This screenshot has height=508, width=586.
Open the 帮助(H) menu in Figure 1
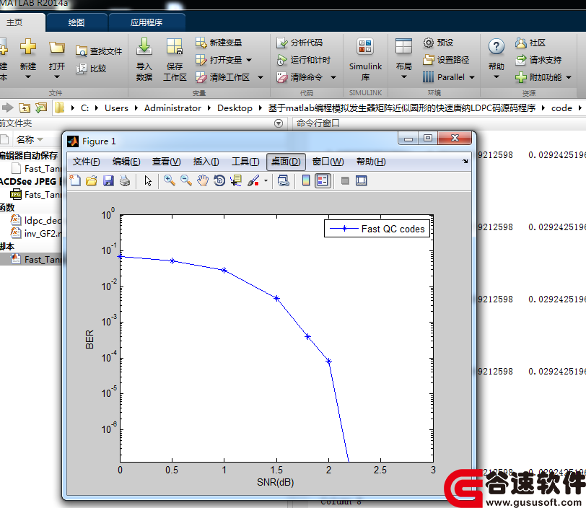[371, 162]
